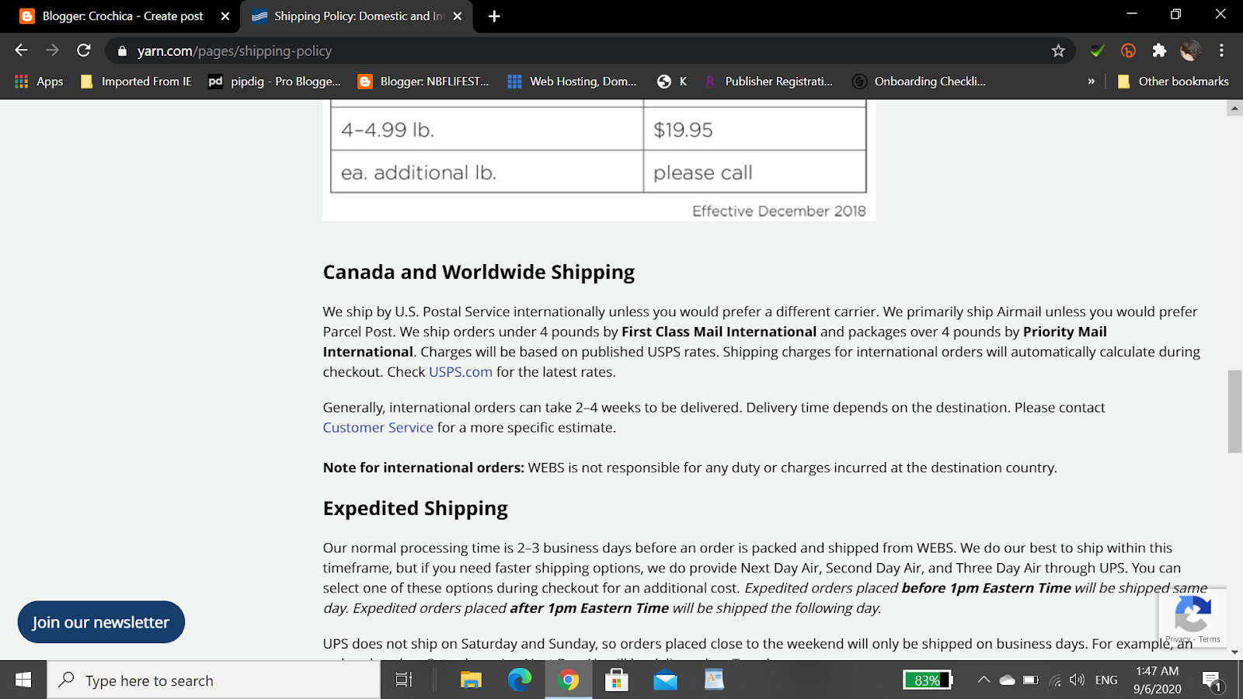
Task: Open the Chrome extensions puzzle icon
Action: 1159,50
